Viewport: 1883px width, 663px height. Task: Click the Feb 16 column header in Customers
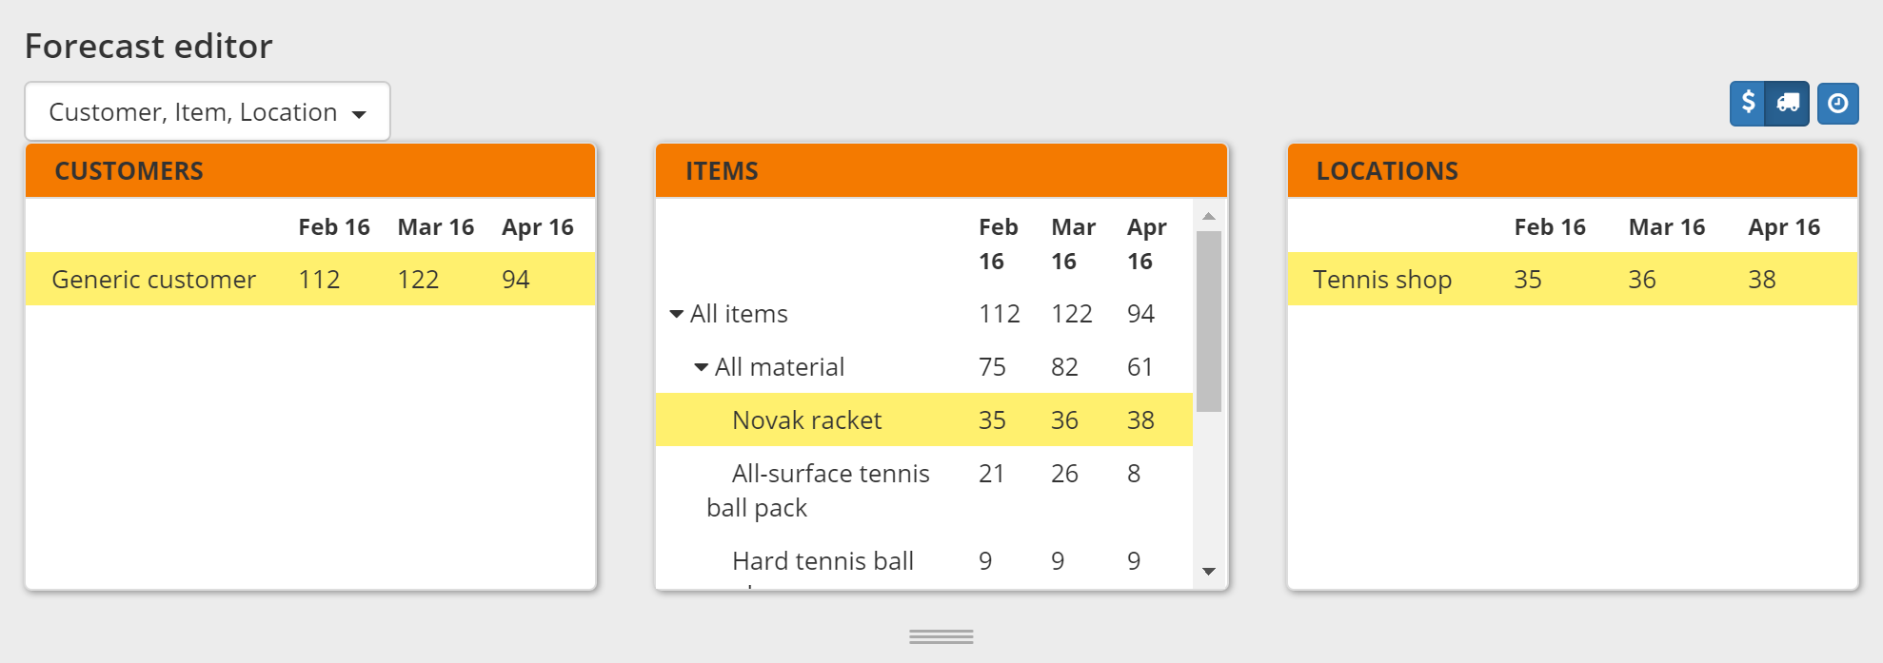coord(334,226)
